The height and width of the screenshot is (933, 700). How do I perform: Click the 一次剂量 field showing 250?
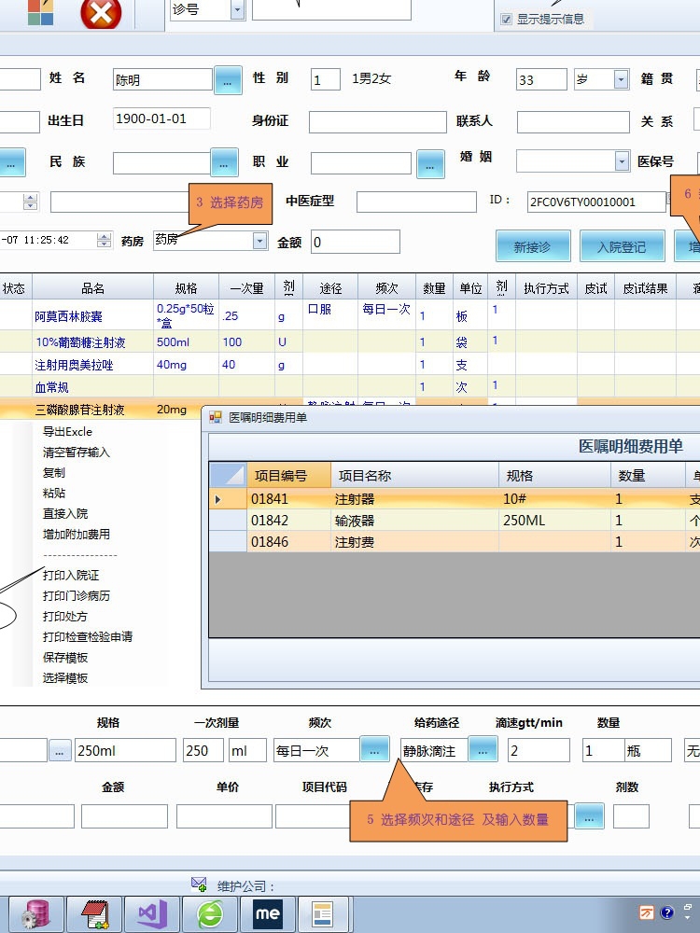click(203, 750)
